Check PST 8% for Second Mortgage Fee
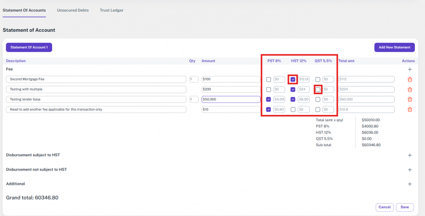This screenshot has width=425, height=216. (269, 79)
